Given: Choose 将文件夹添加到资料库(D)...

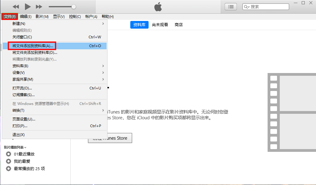Looking at the screenshot, I should tap(54, 53).
